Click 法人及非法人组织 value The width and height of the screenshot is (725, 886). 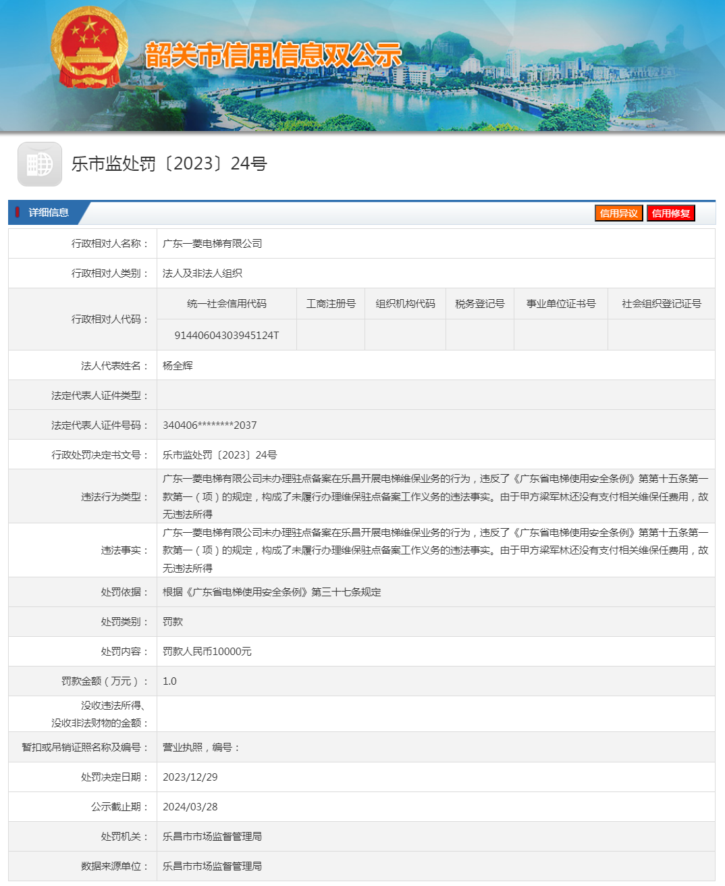(x=203, y=273)
